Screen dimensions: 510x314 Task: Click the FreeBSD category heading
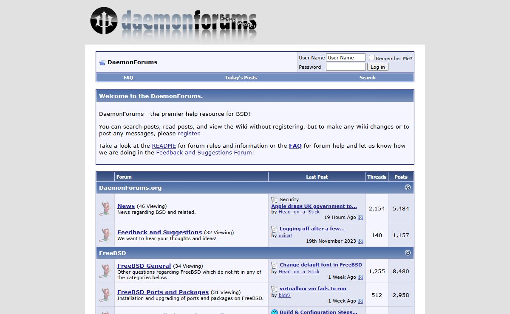pos(112,253)
